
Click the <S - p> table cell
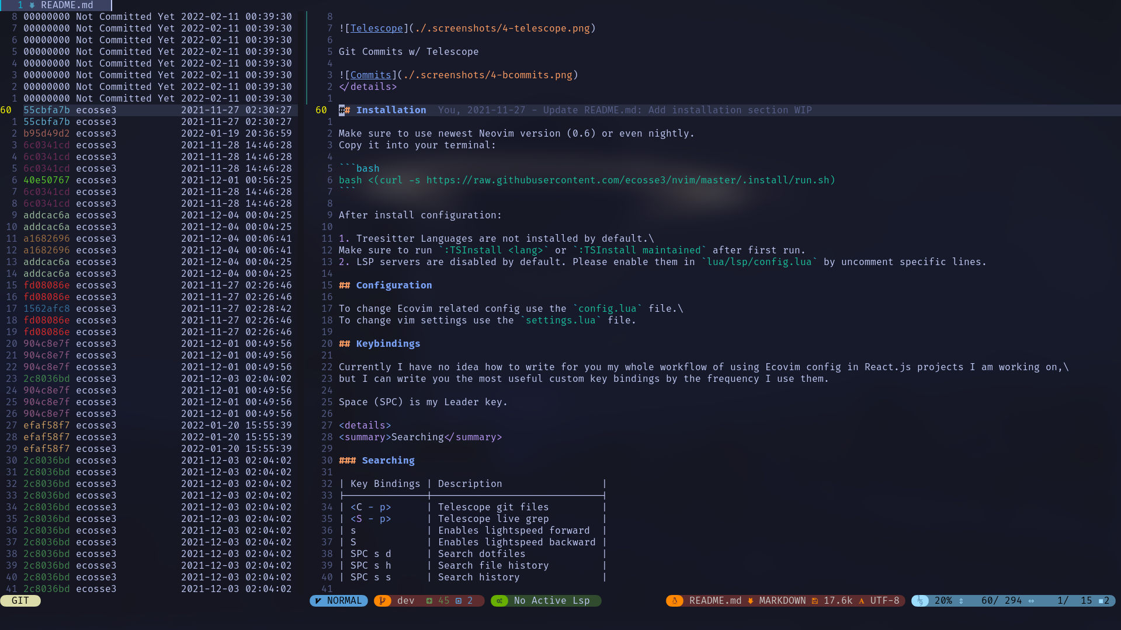[x=371, y=519]
